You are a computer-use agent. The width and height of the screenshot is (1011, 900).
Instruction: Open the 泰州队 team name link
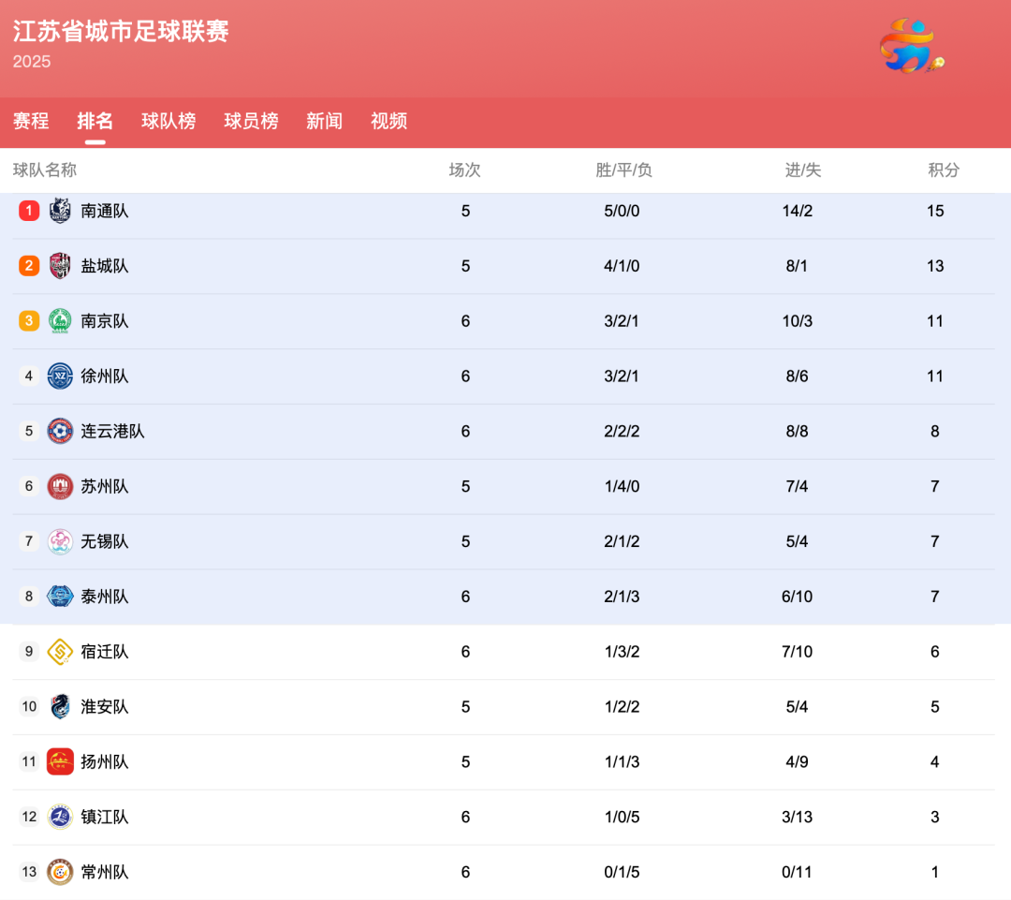point(105,597)
